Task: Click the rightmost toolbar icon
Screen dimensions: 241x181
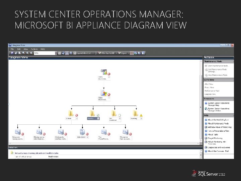Action: click(x=143, y=53)
